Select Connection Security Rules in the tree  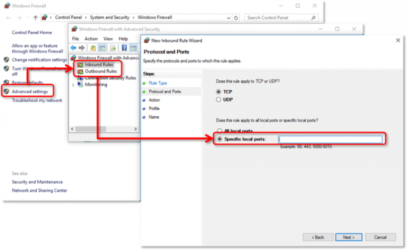pos(110,78)
